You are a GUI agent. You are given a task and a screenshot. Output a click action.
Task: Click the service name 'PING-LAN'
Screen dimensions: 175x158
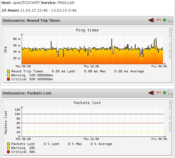click(x=66, y=3)
